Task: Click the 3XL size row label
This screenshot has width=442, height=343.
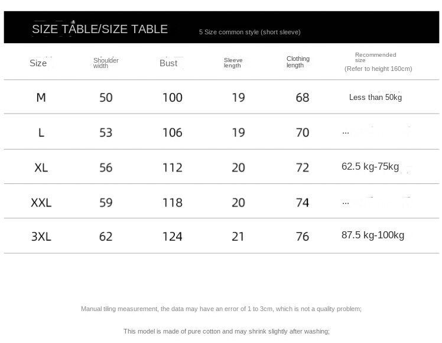Action: 41,237
